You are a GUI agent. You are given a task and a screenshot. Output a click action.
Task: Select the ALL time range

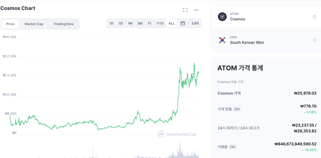tap(172, 23)
